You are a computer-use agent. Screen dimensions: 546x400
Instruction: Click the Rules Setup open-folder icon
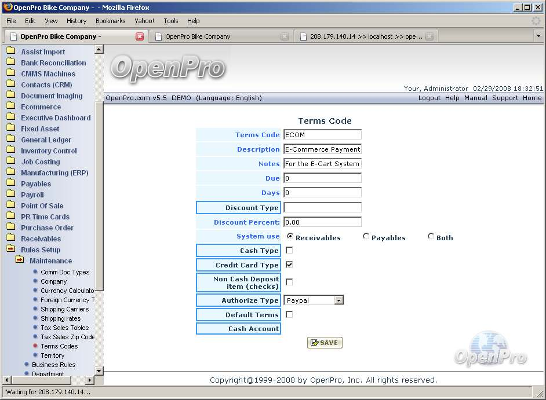[x=10, y=249]
